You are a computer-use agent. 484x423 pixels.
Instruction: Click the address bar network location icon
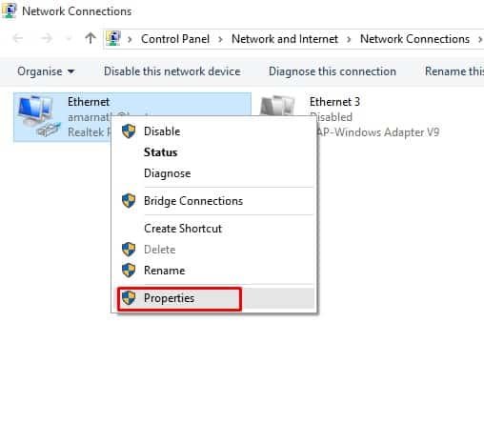pos(113,38)
